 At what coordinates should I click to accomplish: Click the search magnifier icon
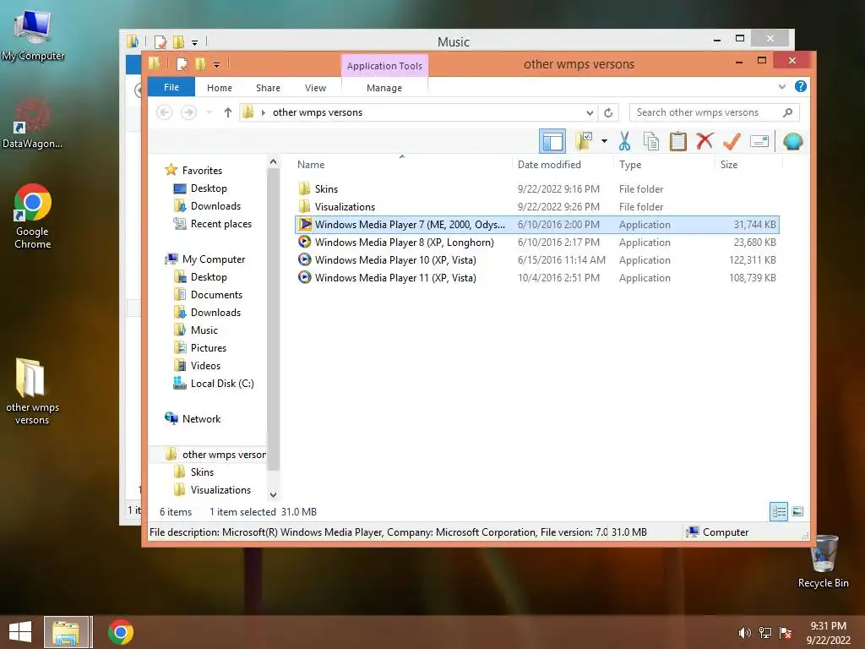pyautogui.click(x=788, y=112)
